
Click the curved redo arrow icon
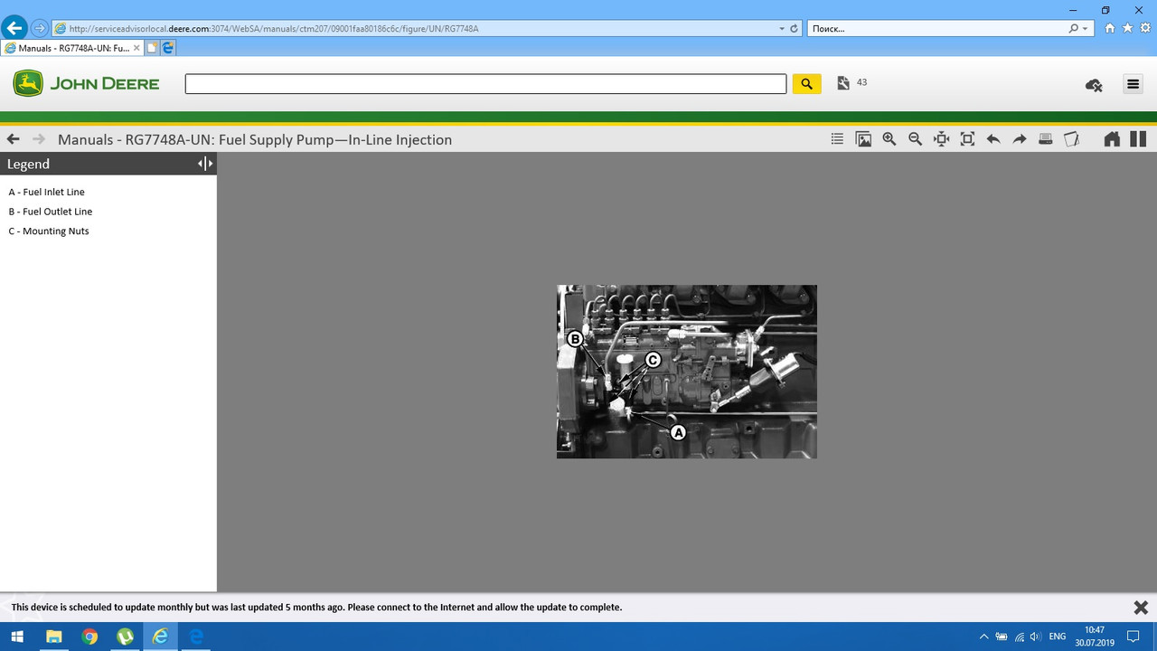(1020, 139)
